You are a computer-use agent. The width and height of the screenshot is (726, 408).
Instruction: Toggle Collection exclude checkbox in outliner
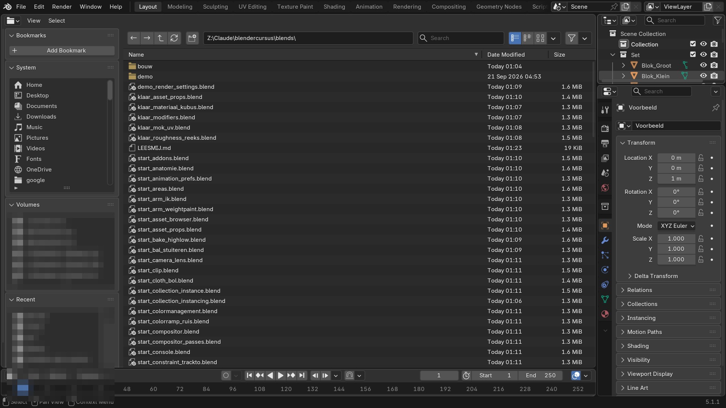pos(693,44)
